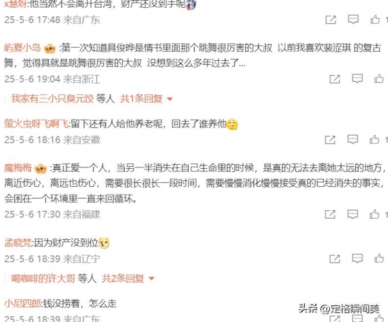Open the profile of 小尼四郎
The height and width of the screenshot is (322, 388).
pos(23,303)
